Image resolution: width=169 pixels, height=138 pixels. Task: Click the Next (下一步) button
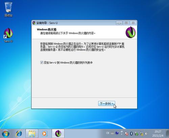pos(106,104)
